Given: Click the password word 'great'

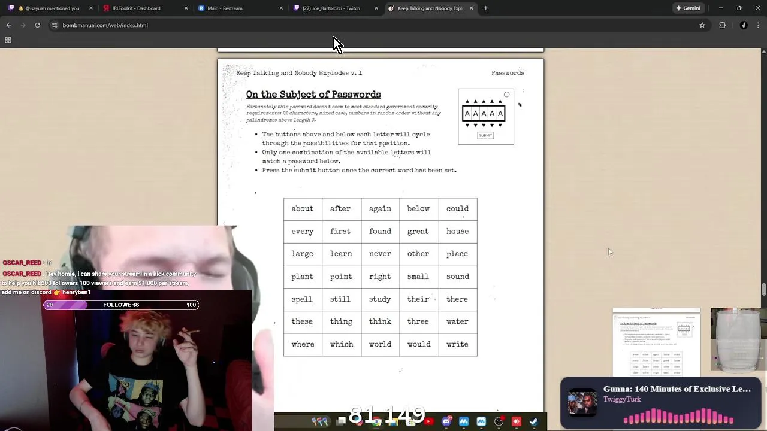Looking at the screenshot, I should [x=418, y=232].
